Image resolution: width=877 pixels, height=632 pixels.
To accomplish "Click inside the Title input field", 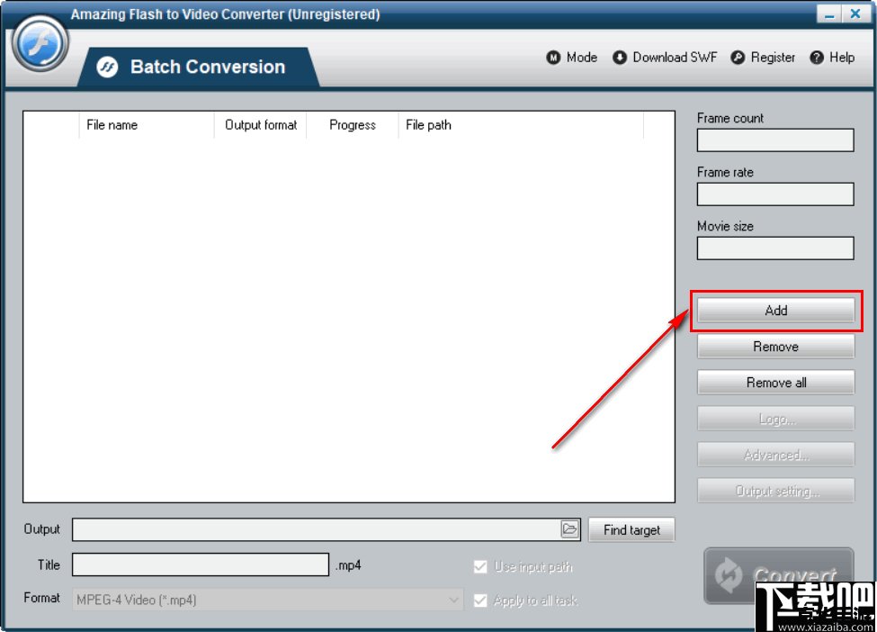I will tap(201, 564).
